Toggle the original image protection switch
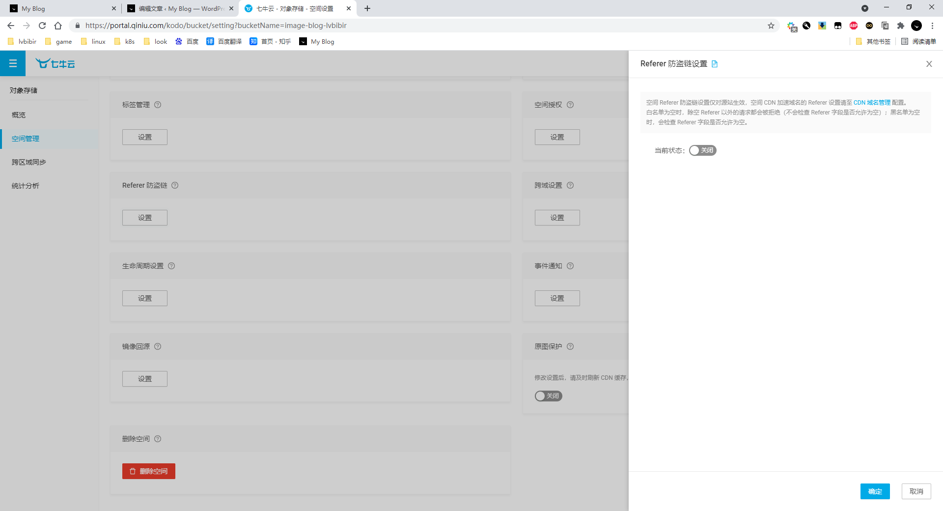Screen dimensions: 943x511 [548, 396]
